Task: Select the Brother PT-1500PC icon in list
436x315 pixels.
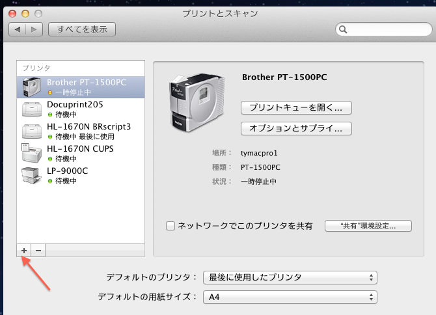Action: [x=31, y=87]
